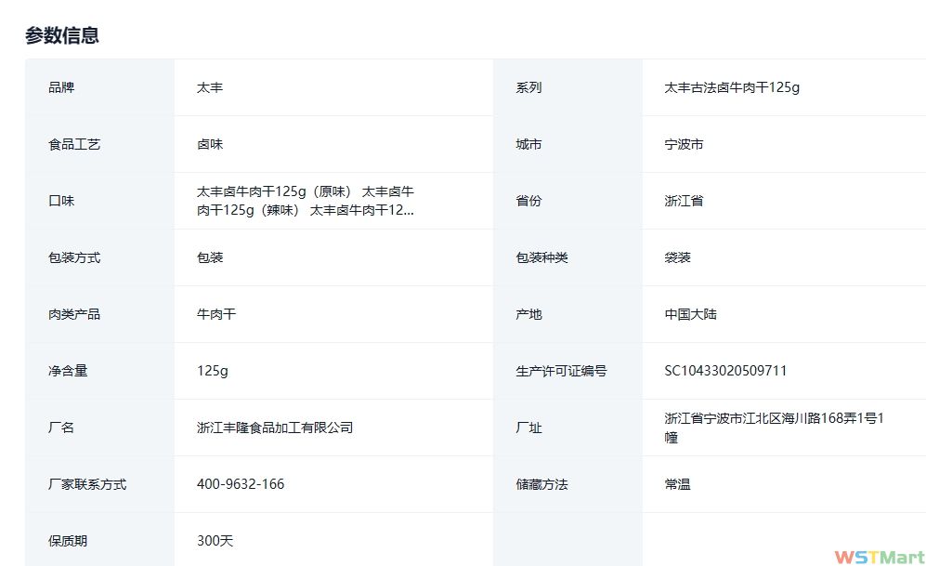Screen dimensions: 926x566
Task: Select the brand value 太丰
Action: (x=210, y=88)
